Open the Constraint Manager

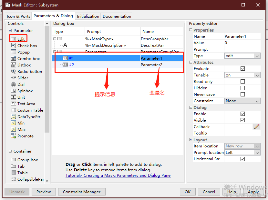[82, 192]
